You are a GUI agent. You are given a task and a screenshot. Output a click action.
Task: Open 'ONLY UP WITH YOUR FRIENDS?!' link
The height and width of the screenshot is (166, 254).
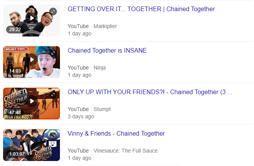click(150, 92)
